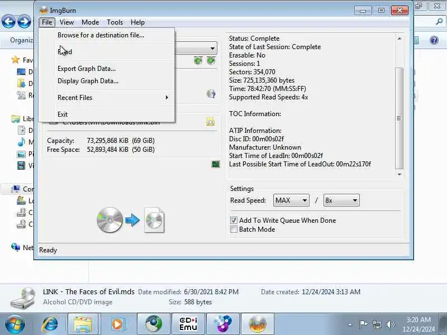Viewport: 447px width, 335px height.
Task: Click the disc info scroll up arrow
Action: 400,39
